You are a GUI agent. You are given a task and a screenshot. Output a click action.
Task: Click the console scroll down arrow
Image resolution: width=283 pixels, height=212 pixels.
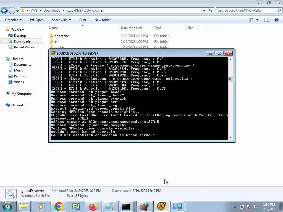point(230,138)
